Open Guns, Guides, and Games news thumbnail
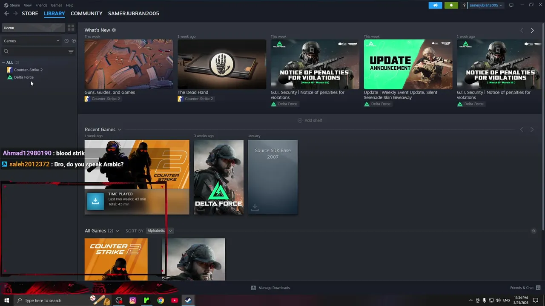Viewport: 545px width, 306px height. 129,64
